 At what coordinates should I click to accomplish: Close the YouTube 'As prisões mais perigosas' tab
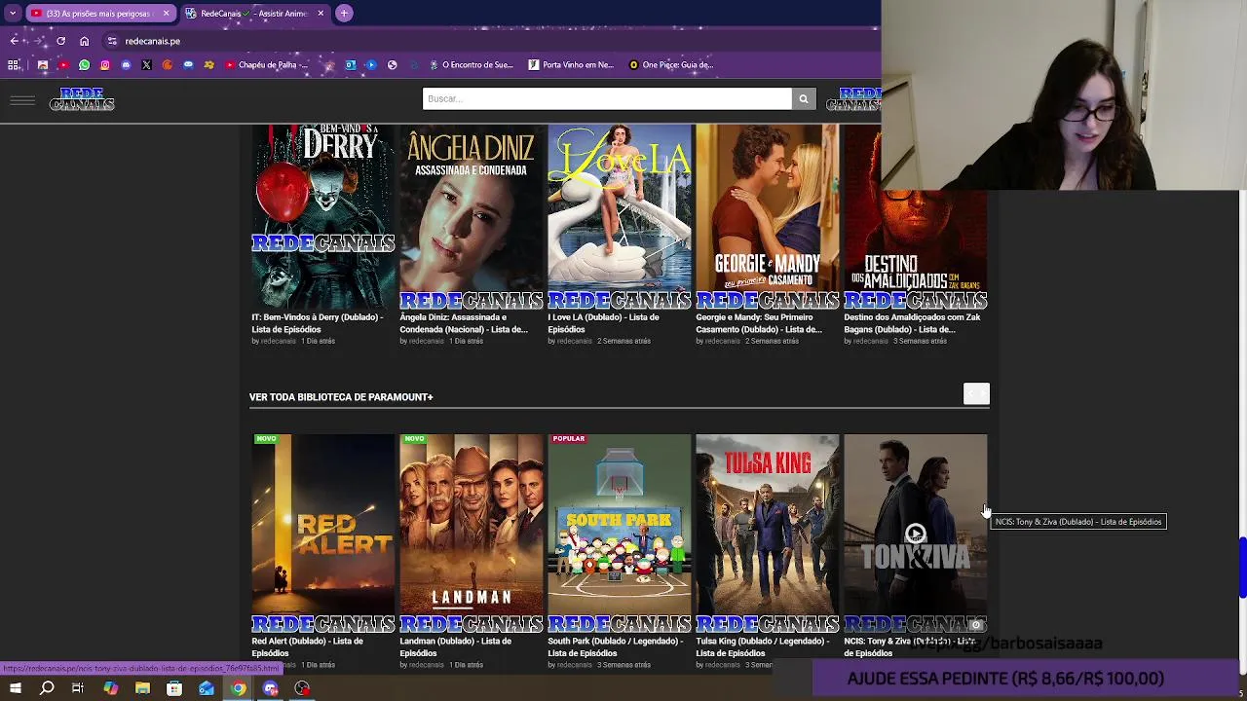click(166, 14)
